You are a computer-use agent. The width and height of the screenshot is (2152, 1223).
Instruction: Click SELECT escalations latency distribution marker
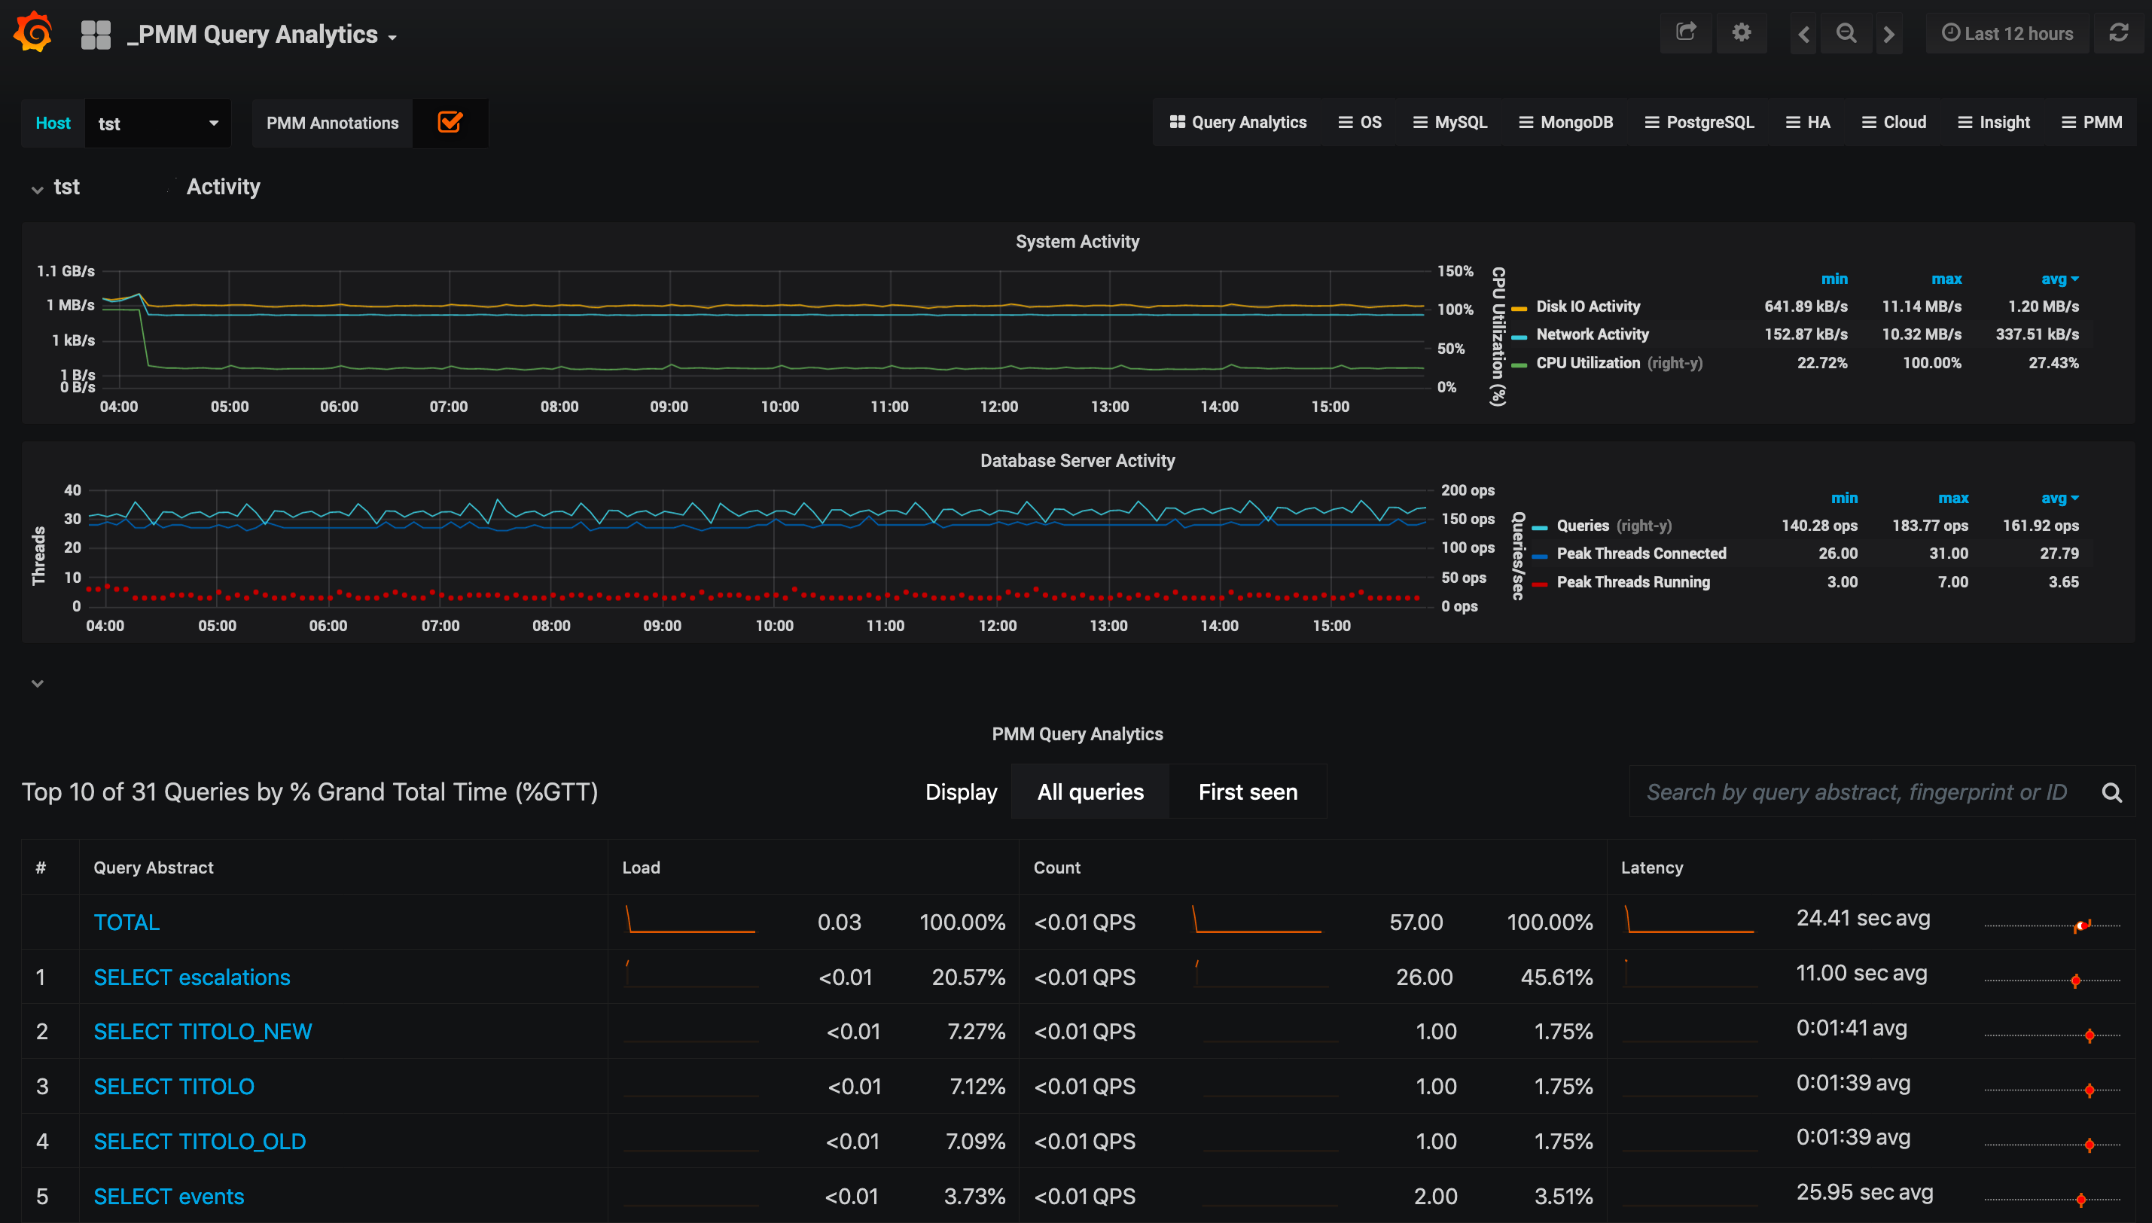[x=2076, y=981]
